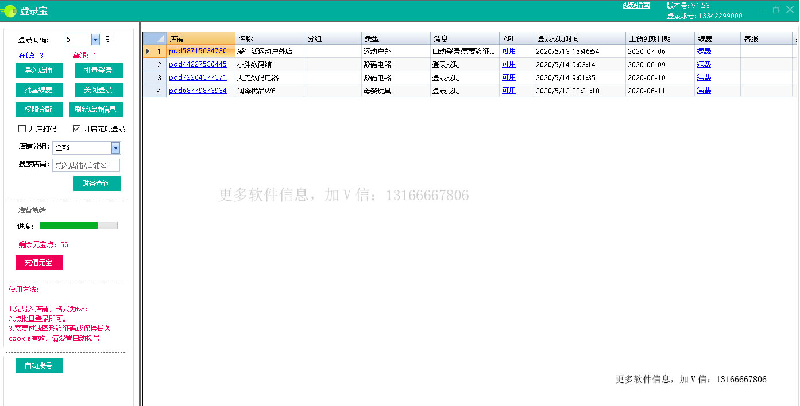Click the red 充值元宝 button
This screenshot has width=800, height=406.
39,263
